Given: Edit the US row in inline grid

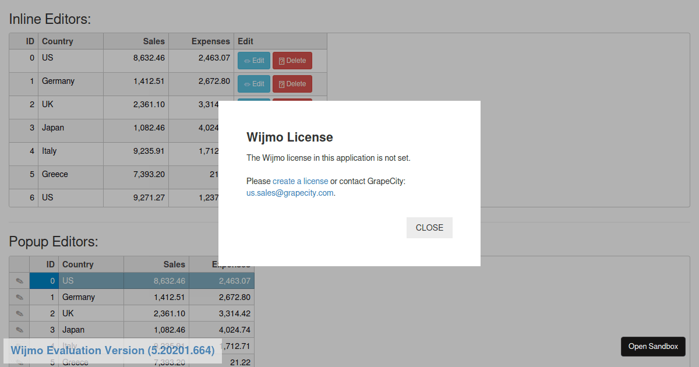Looking at the screenshot, I should [254, 61].
